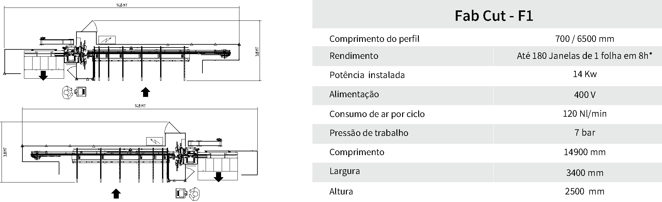Select the 700 / 6500 mm value
The image size is (662, 202).
pos(585,39)
